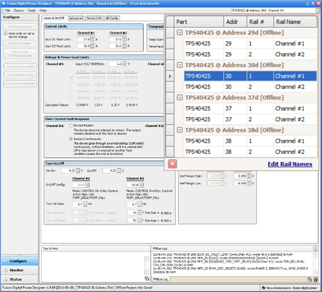Open the Device menu
The height and width of the screenshot is (292, 322).
pyautogui.click(x=19, y=11)
